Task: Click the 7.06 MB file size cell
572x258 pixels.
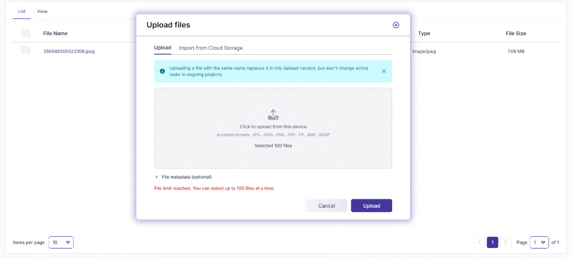Action: [x=516, y=51]
